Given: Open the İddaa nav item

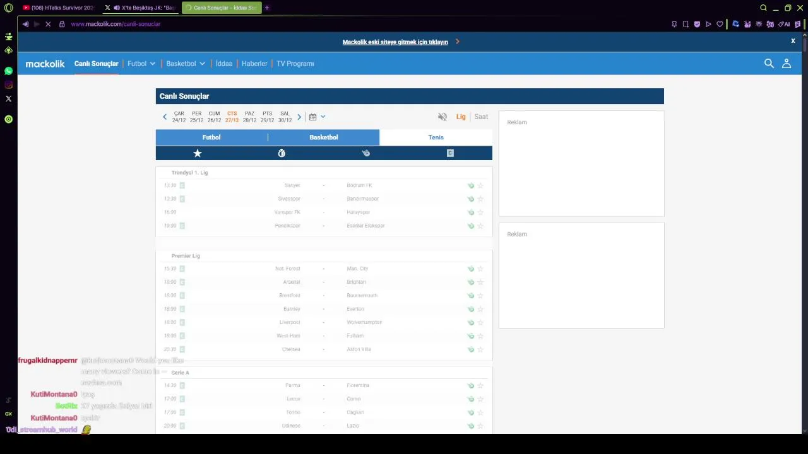Looking at the screenshot, I should [224, 64].
